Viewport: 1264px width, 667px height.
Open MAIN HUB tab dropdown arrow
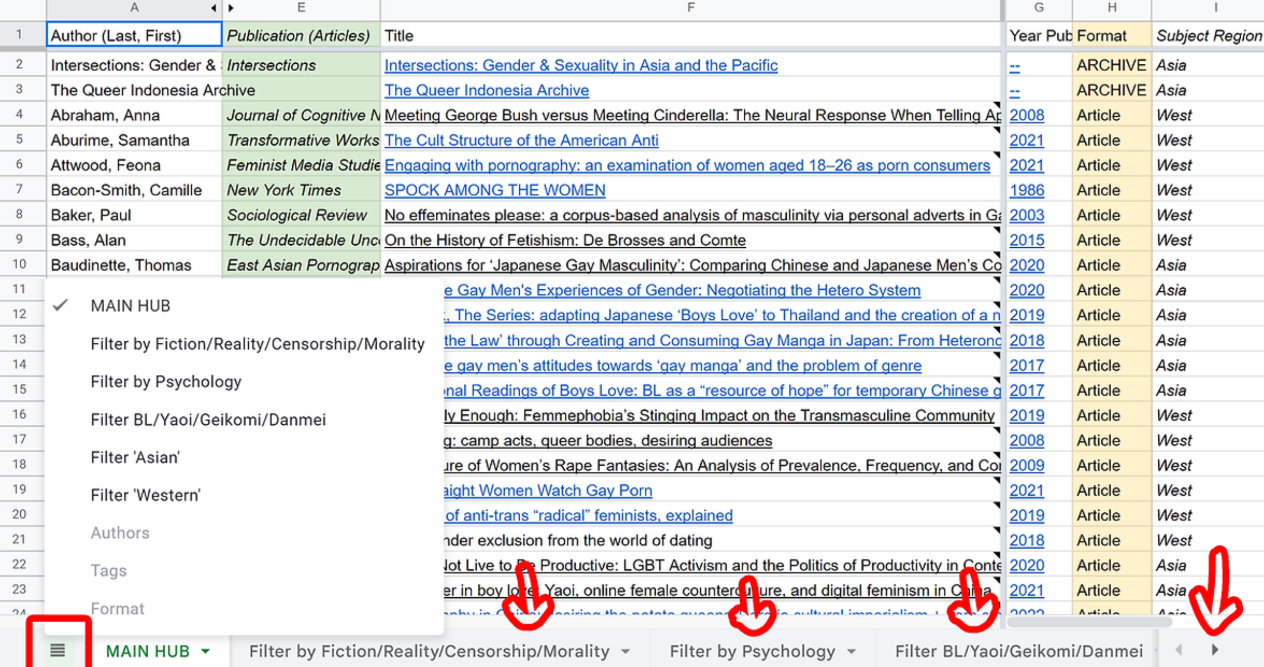tap(205, 651)
